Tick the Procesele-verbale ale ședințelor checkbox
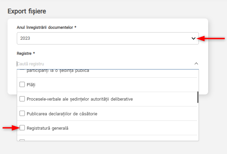 pos(22,99)
